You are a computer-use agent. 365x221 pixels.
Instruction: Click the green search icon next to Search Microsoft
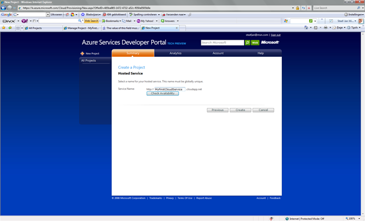pyautogui.click(x=248, y=43)
